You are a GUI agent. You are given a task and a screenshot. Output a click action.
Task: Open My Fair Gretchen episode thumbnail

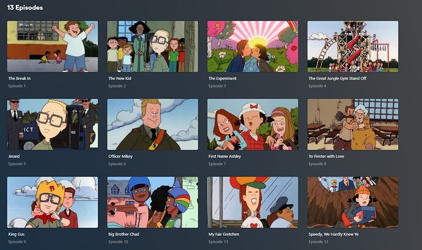[253, 202]
